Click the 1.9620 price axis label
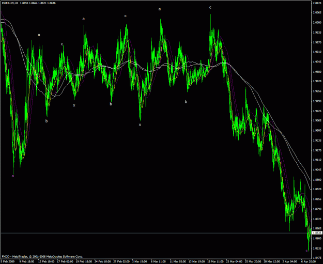323x264 pixels. click(x=317, y=81)
